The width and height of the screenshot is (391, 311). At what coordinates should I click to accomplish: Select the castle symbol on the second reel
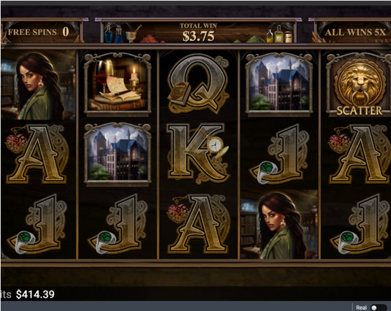pos(118,154)
